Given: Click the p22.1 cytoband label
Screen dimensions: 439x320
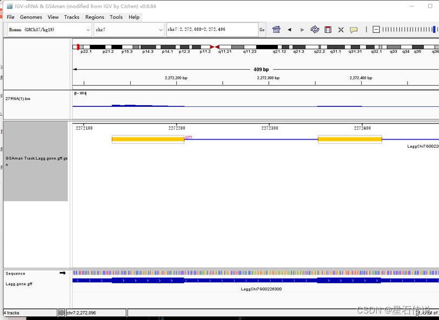Looking at the screenshot, I should point(86,52).
